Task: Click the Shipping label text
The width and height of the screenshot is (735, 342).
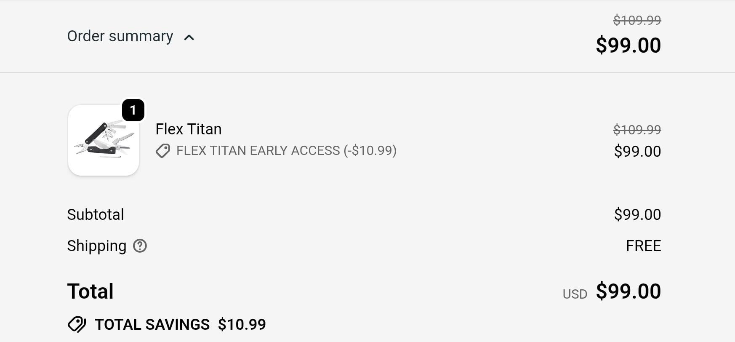Action: pos(97,246)
